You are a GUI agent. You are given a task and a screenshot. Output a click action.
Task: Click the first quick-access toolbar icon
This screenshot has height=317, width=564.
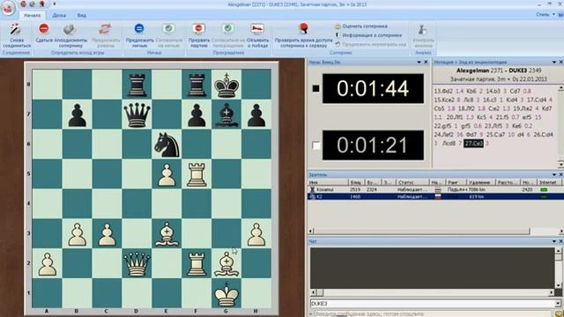click(24, 4)
